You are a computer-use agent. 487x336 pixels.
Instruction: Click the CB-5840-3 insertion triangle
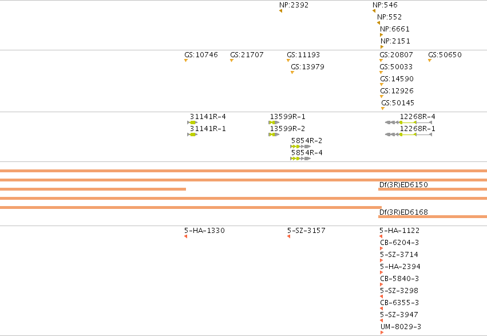click(382, 284)
